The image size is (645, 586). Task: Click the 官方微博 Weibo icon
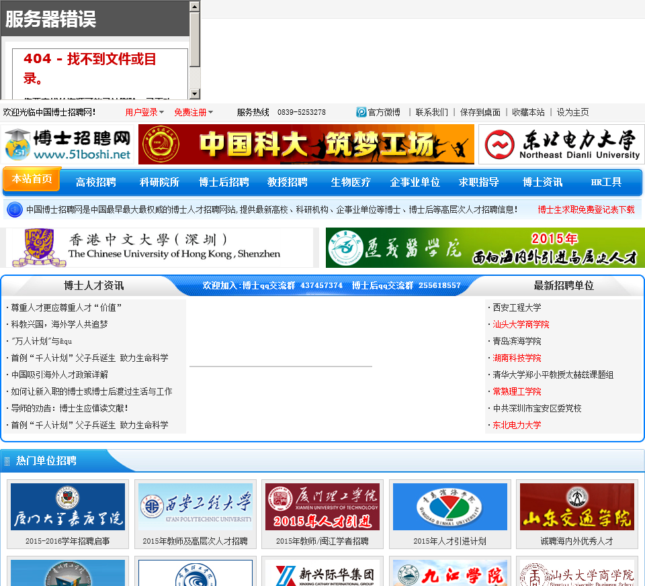pyautogui.click(x=361, y=112)
